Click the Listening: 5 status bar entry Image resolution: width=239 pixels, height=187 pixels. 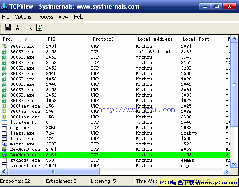click(x=104, y=181)
